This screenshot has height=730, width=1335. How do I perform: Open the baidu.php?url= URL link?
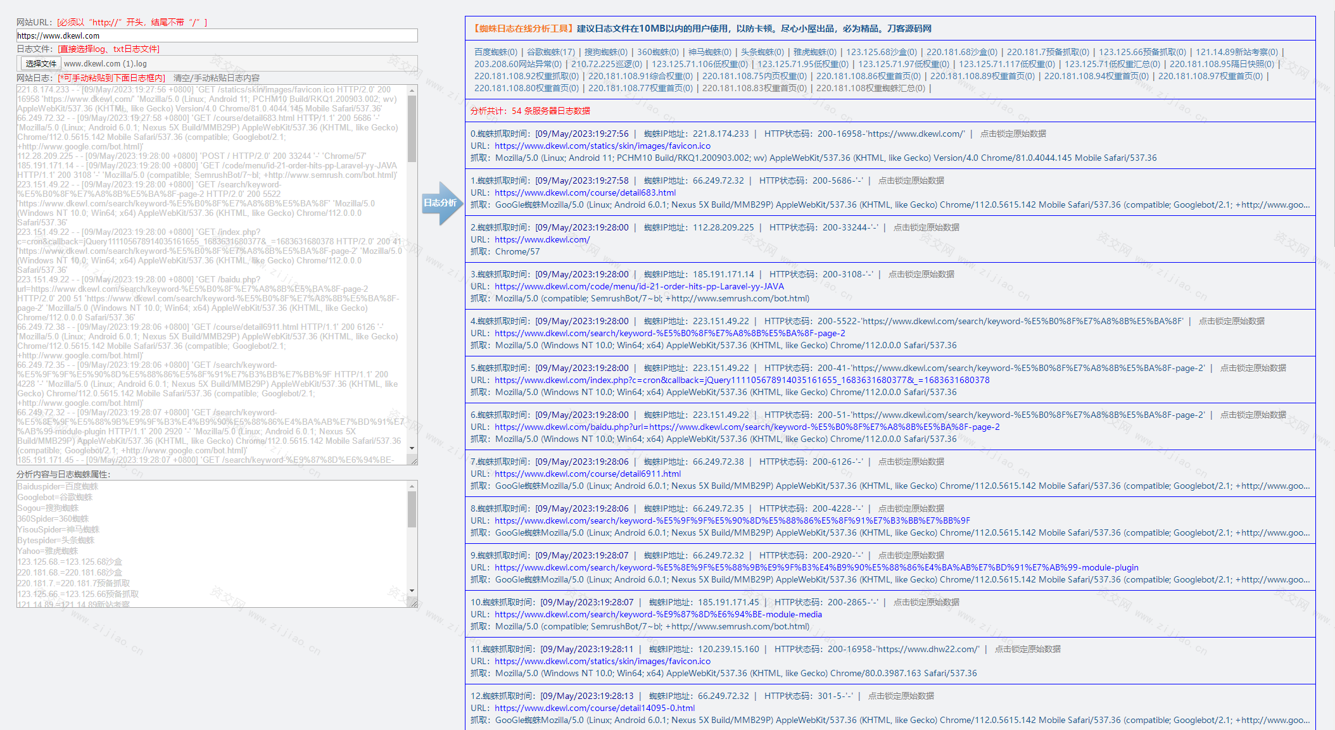point(747,427)
